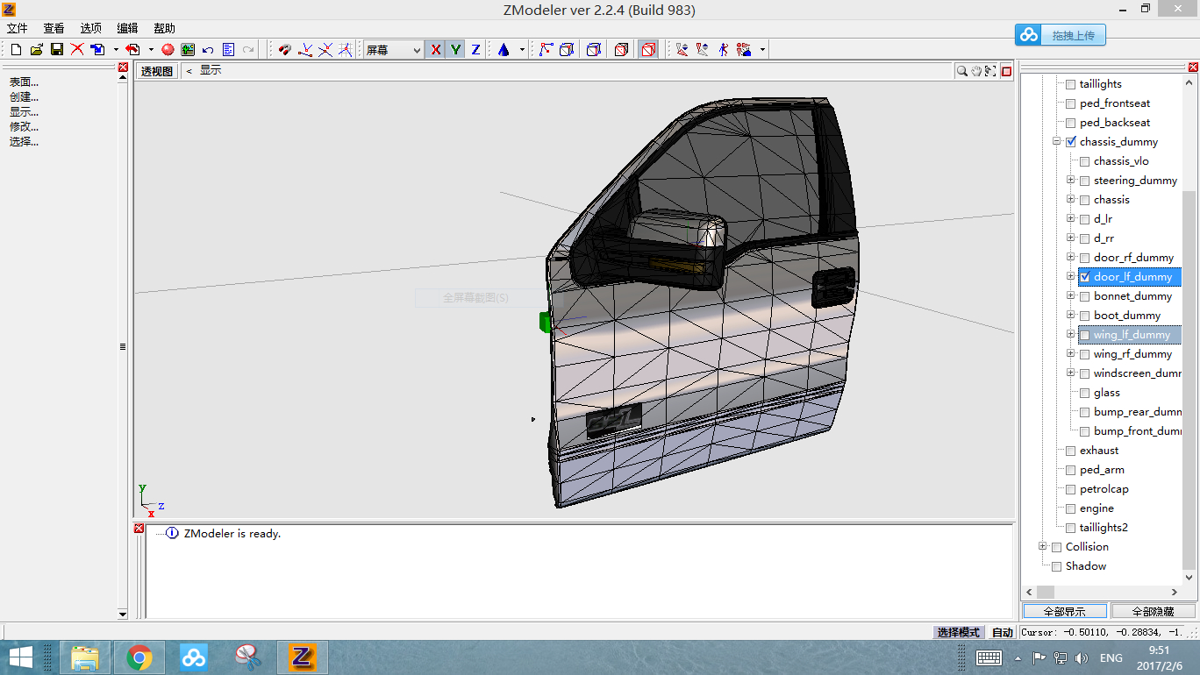Image resolution: width=1200 pixels, height=675 pixels.
Task: Click the 全部隐藏 button
Action: [1153, 611]
